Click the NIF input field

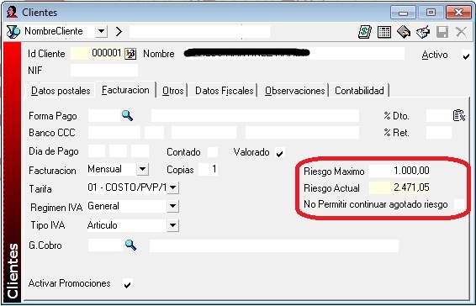[104, 71]
